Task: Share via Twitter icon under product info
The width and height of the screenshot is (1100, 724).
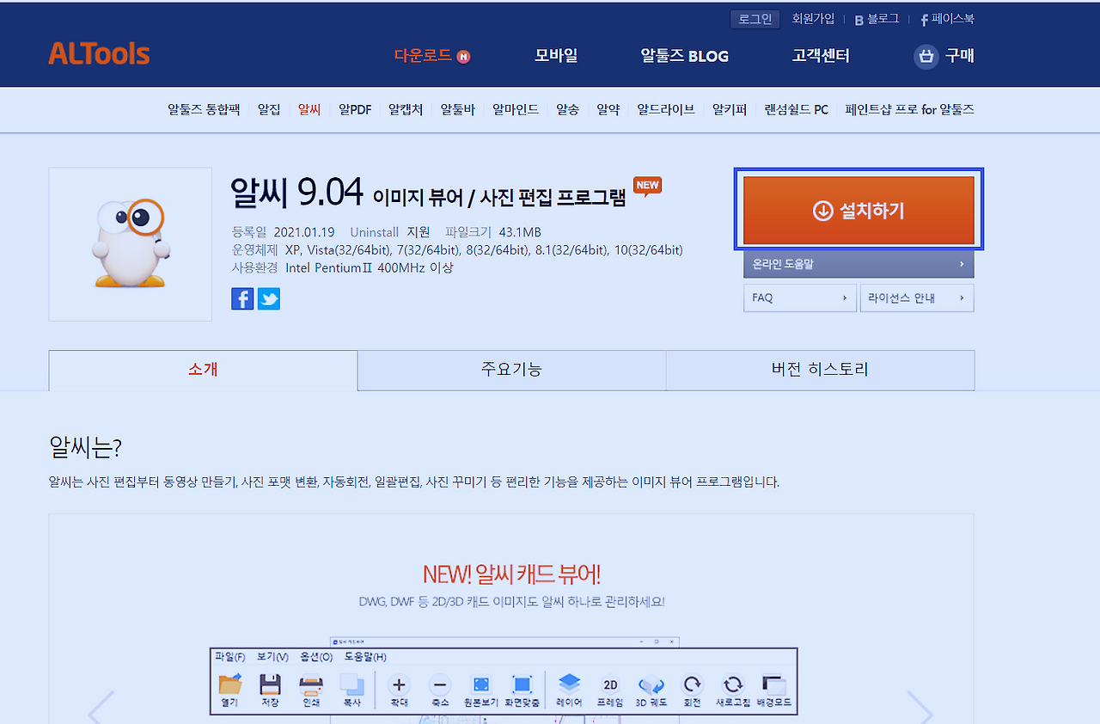Action: click(269, 298)
